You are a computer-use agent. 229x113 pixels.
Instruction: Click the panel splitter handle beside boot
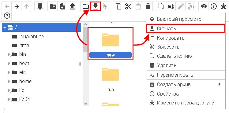(80, 64)
